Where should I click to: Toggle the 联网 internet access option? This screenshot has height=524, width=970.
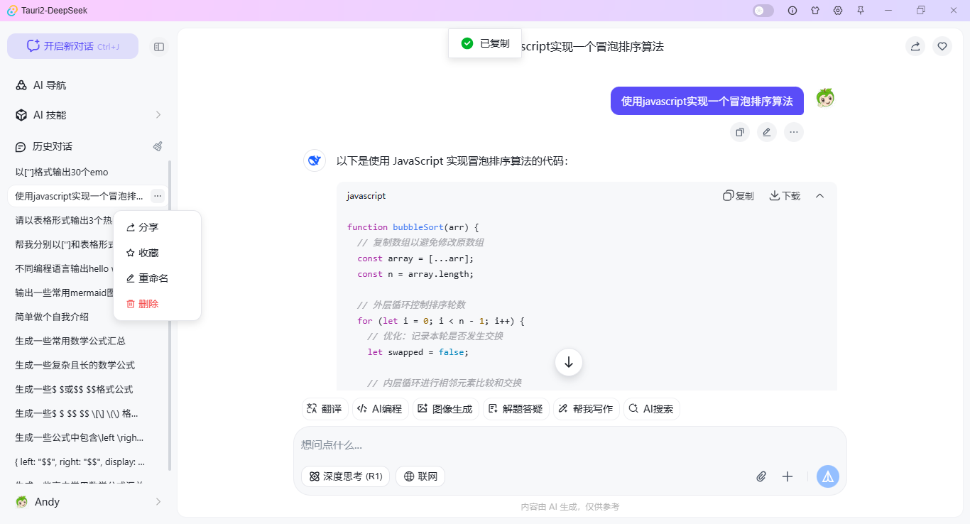pyautogui.click(x=420, y=476)
